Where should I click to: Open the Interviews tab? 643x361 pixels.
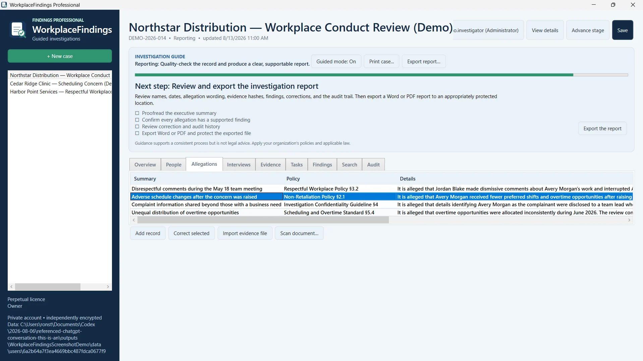[239, 165]
